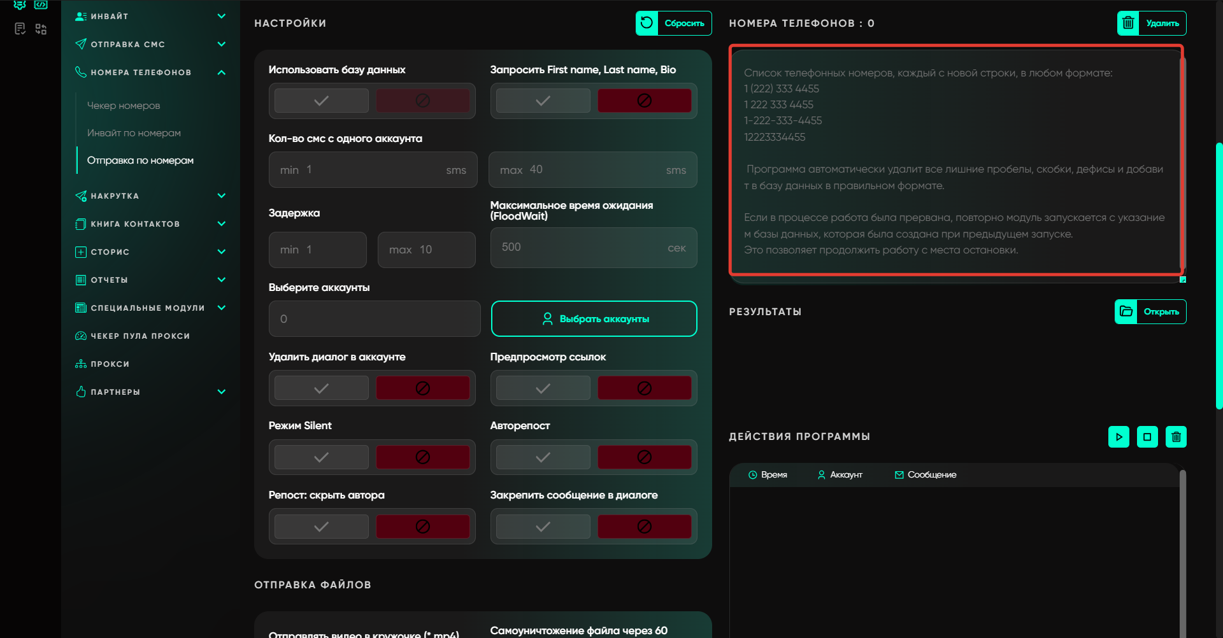Enable Удалить диалог в аккаунте checkmark
This screenshot has height=638, width=1223.
pyautogui.click(x=322, y=388)
